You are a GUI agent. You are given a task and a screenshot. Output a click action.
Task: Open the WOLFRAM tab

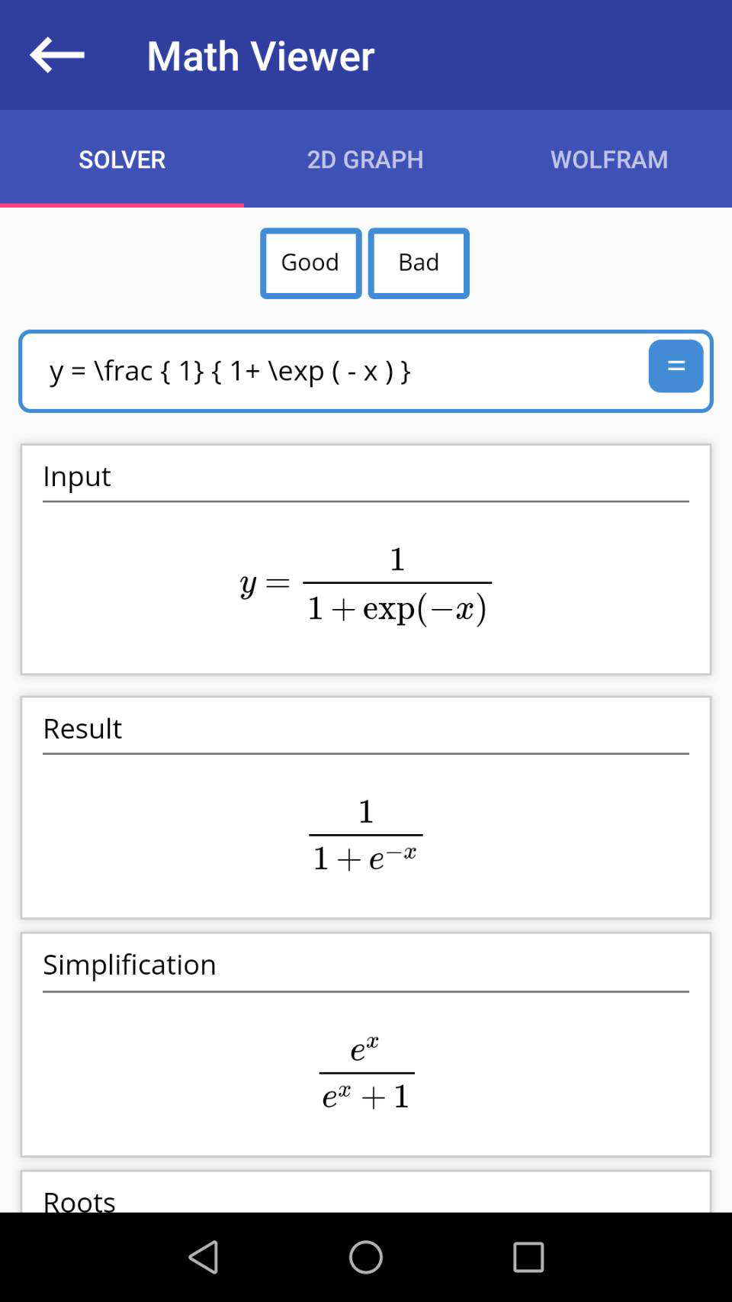click(609, 160)
